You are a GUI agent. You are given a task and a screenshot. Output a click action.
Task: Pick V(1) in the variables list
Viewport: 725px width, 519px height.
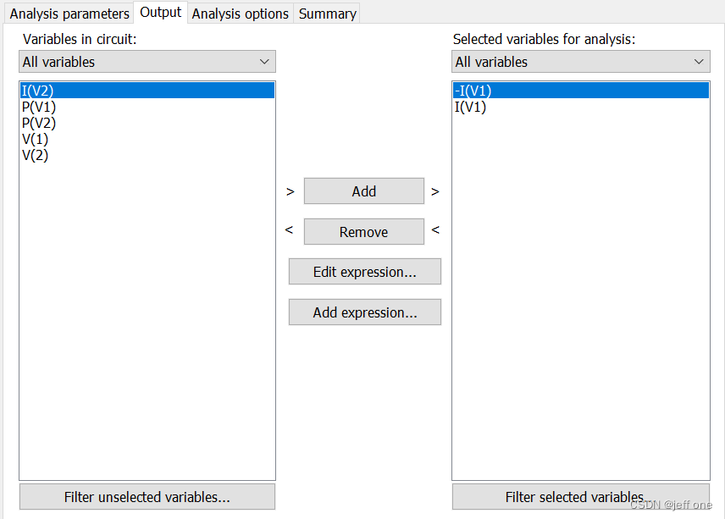36,139
